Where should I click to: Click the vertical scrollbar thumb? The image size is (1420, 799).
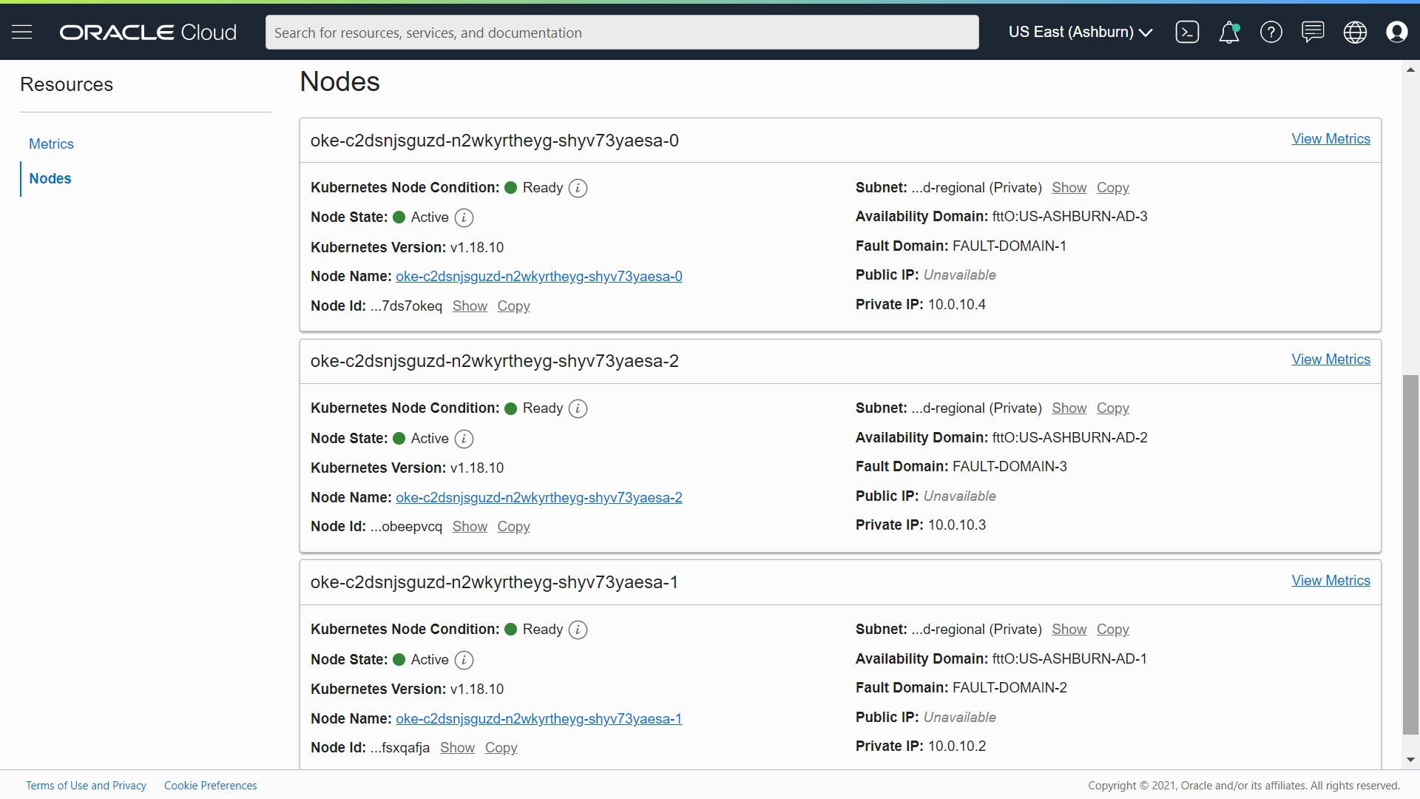click(1410, 555)
